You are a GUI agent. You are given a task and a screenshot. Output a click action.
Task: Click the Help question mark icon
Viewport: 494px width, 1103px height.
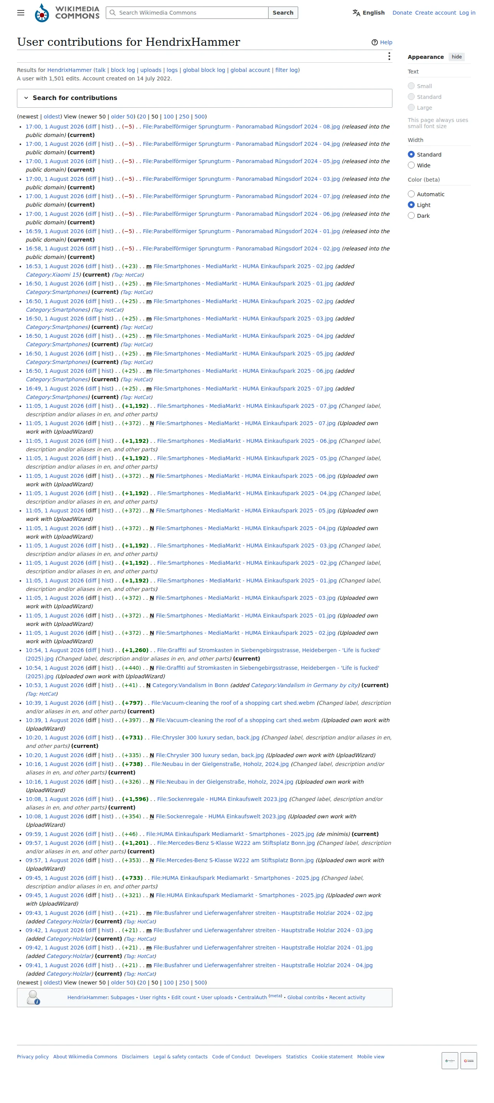[x=375, y=42]
